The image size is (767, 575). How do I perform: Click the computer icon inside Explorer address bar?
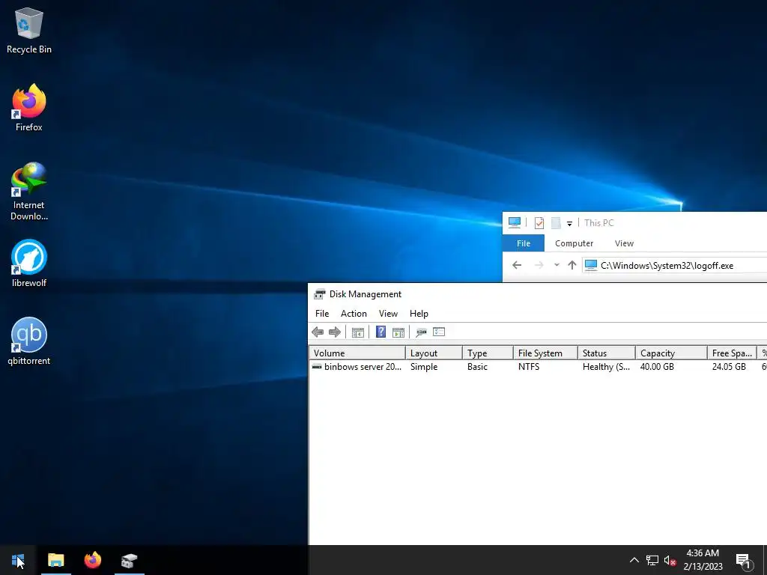click(591, 265)
